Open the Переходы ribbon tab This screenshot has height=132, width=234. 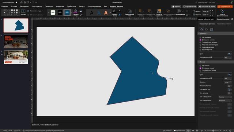49,7
